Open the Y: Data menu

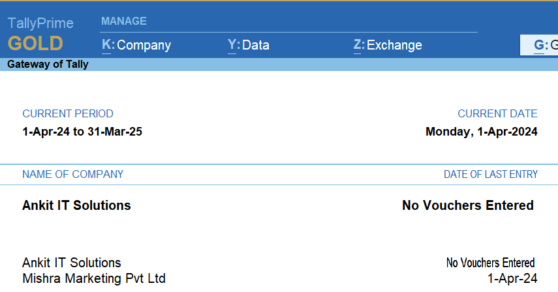[249, 45]
